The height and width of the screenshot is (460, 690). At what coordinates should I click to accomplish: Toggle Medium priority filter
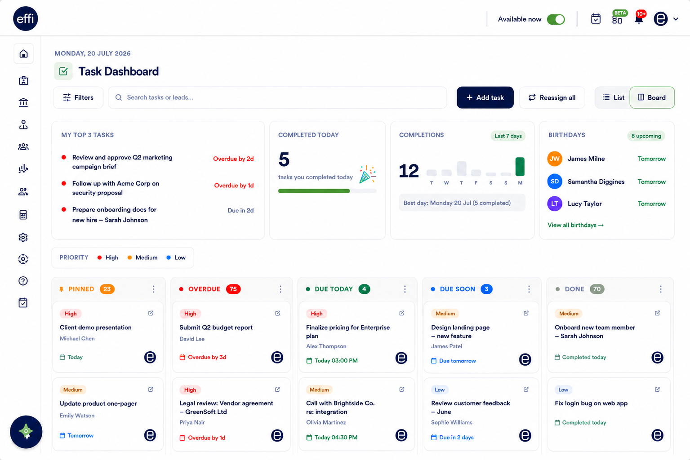pos(142,257)
